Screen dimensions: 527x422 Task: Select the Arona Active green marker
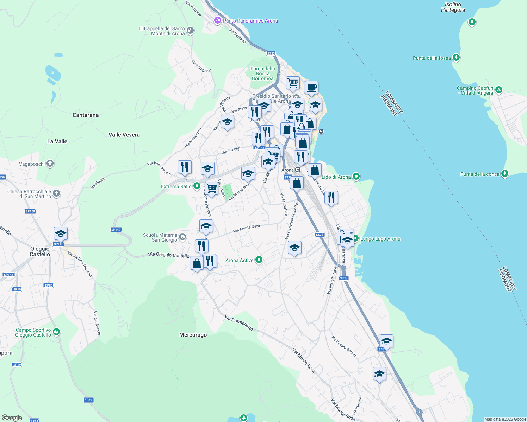259,260
